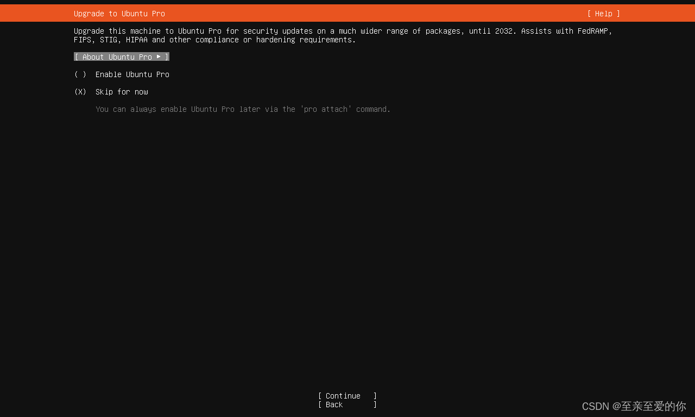The width and height of the screenshot is (695, 417).
Task: Click the 'Upgrade to Ubuntu Pro' header title
Action: pos(119,14)
